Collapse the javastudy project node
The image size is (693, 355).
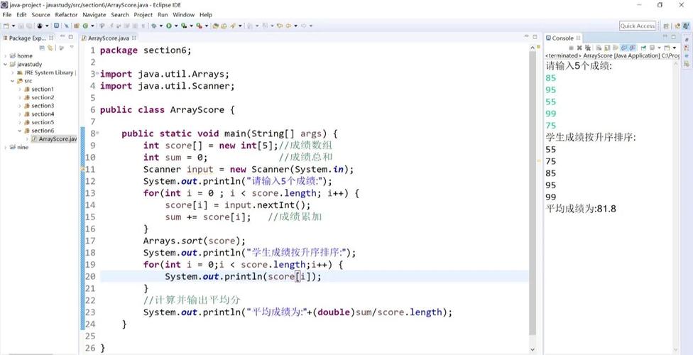[x=6, y=64]
